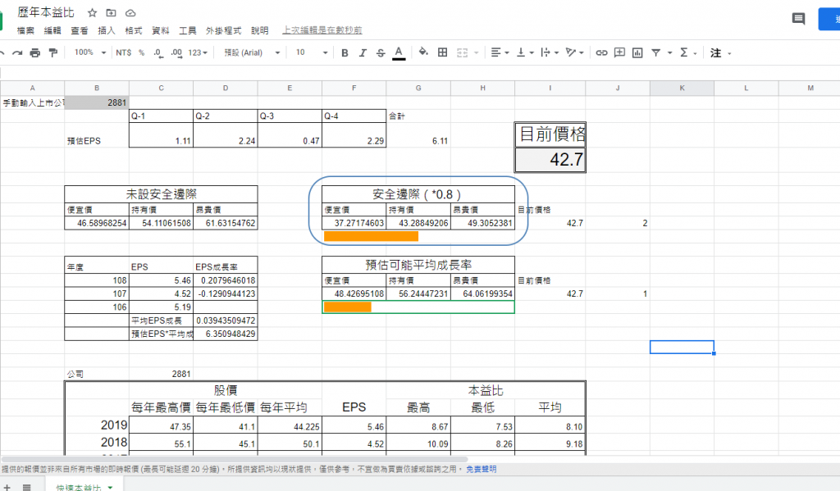The height and width of the screenshot is (491, 840).
Task: Open the fill color picker
Action: tap(423, 52)
